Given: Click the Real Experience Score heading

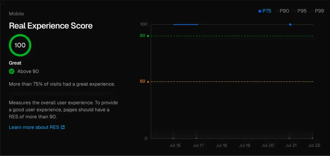Looking at the screenshot, I should 51,26.
